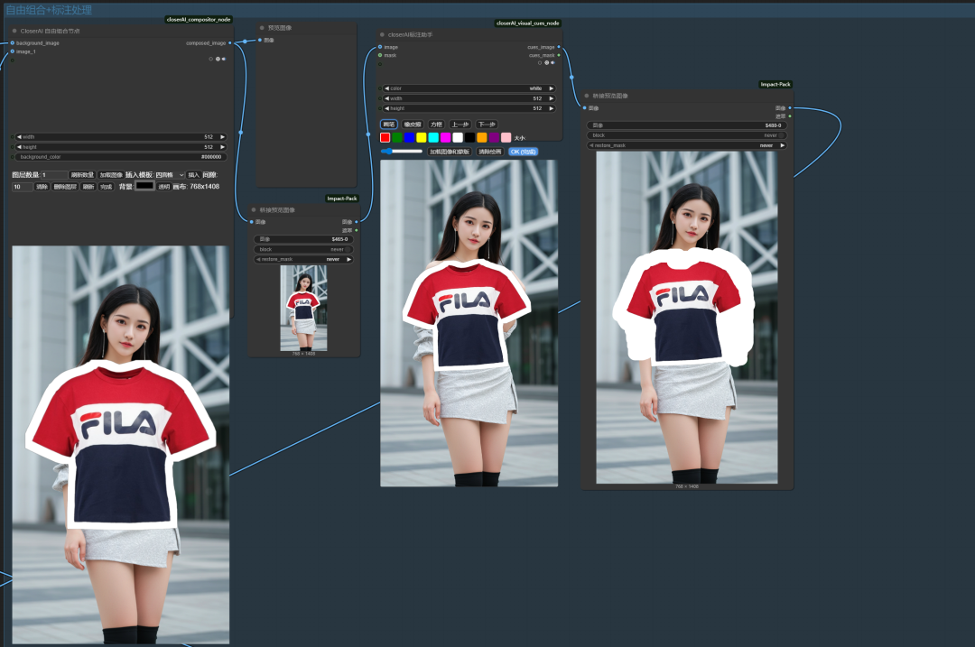Click the target icon in the 标注助手 node
The height and width of the screenshot is (647, 975).
(546, 63)
